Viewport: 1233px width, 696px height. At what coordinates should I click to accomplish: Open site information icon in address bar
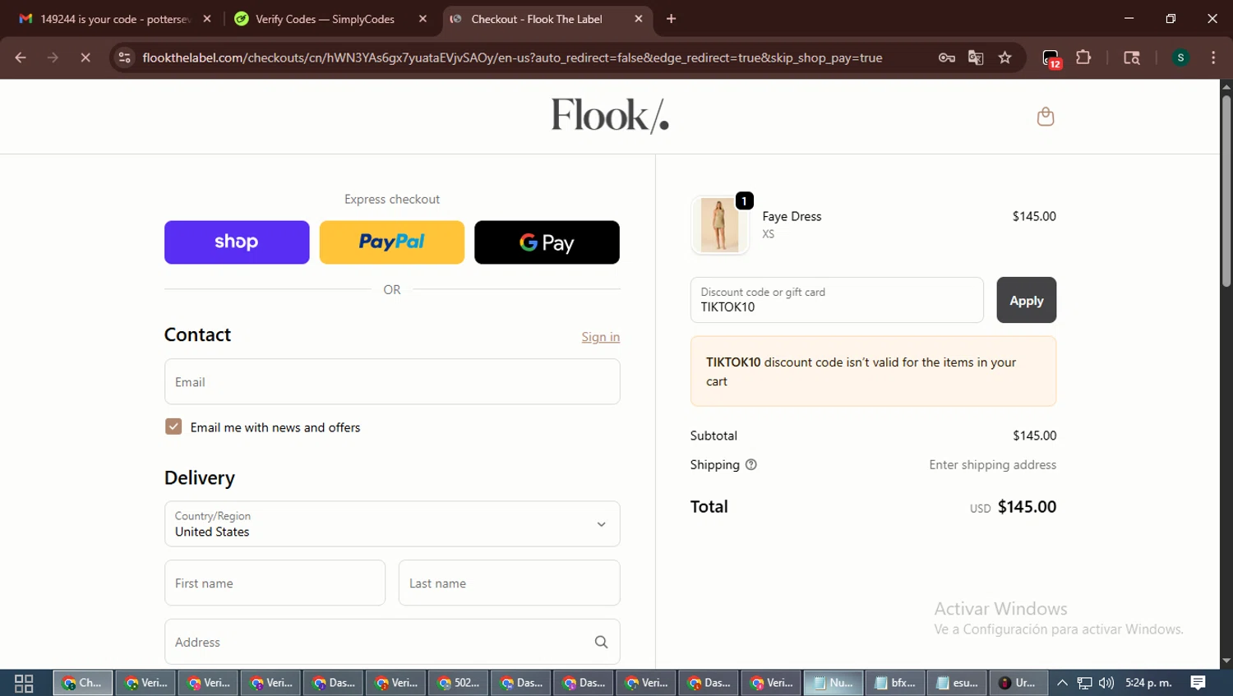click(x=124, y=58)
